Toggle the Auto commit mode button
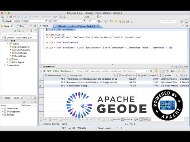The height and width of the screenshot is (142, 190). click(x=87, y=17)
